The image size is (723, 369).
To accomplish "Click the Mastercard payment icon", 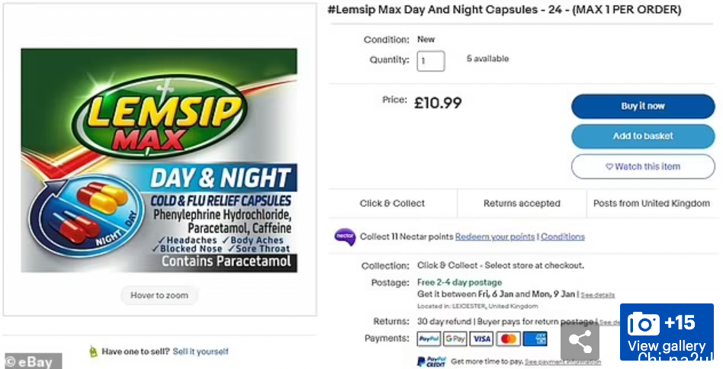I will 508,339.
